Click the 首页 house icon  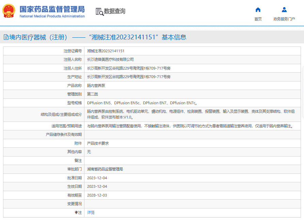tap(258, 10)
